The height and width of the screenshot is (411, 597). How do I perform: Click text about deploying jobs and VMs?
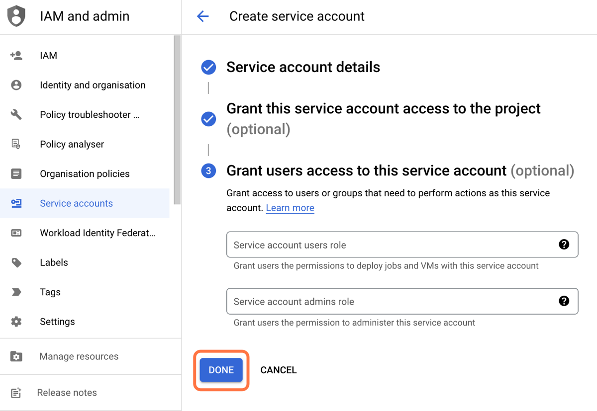pyautogui.click(x=386, y=266)
